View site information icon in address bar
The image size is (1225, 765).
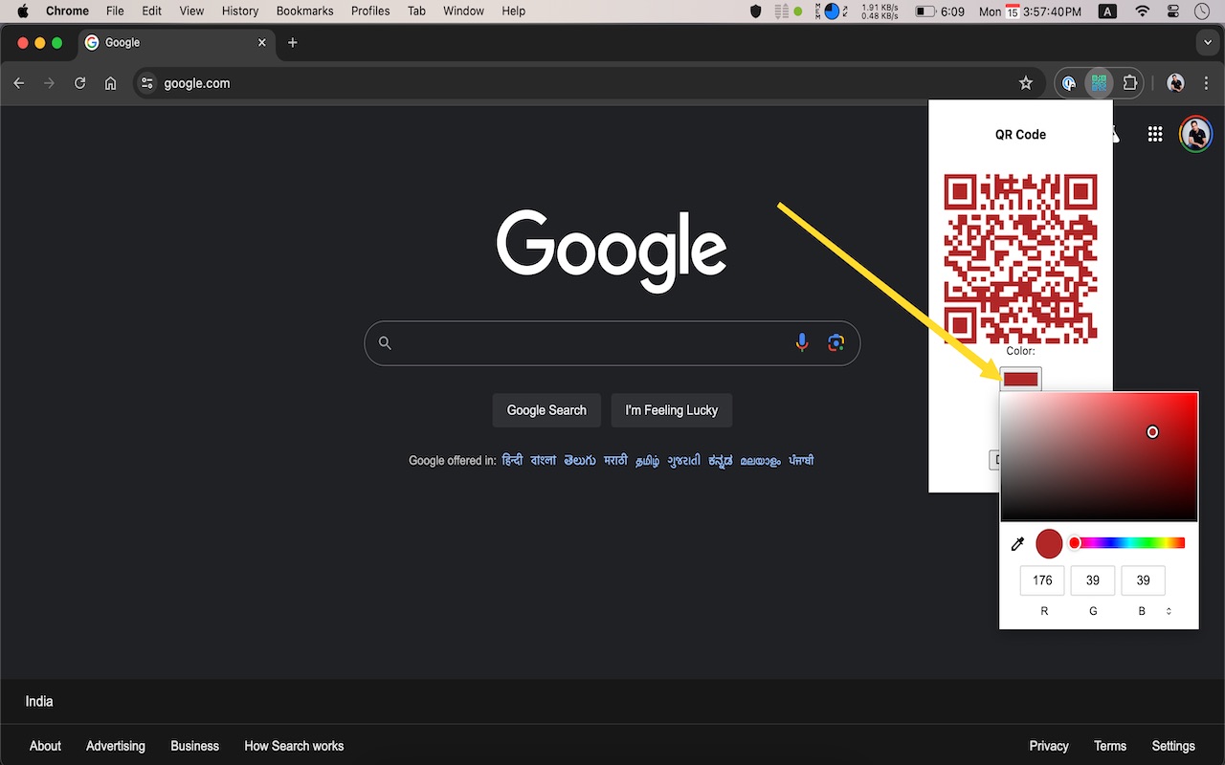point(147,83)
